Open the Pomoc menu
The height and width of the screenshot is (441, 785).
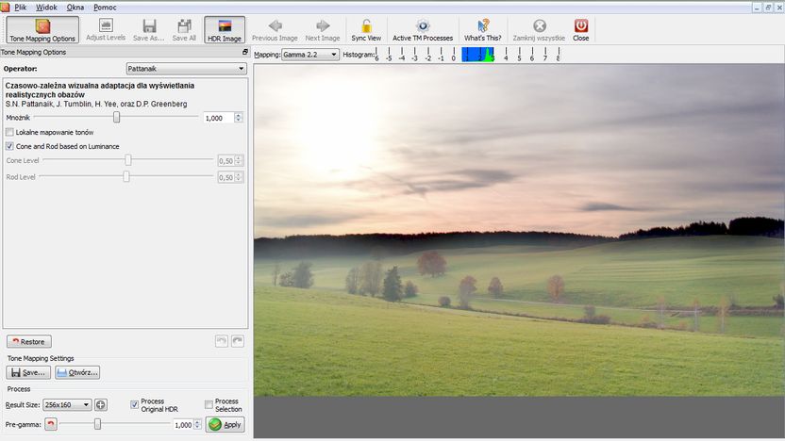point(105,7)
